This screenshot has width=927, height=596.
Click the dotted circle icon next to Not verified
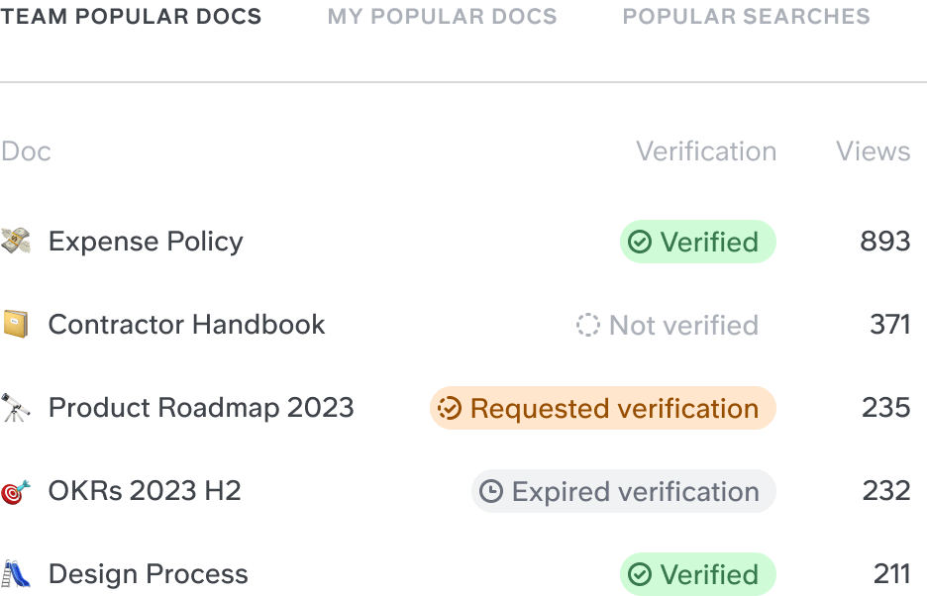pyautogui.click(x=589, y=325)
